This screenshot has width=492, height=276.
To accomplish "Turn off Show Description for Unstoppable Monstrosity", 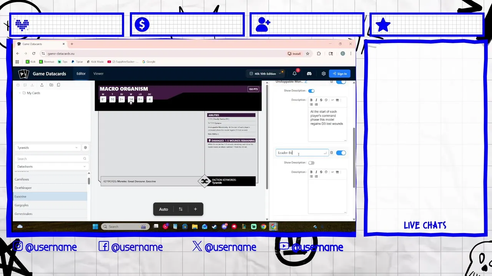I will 311,91.
